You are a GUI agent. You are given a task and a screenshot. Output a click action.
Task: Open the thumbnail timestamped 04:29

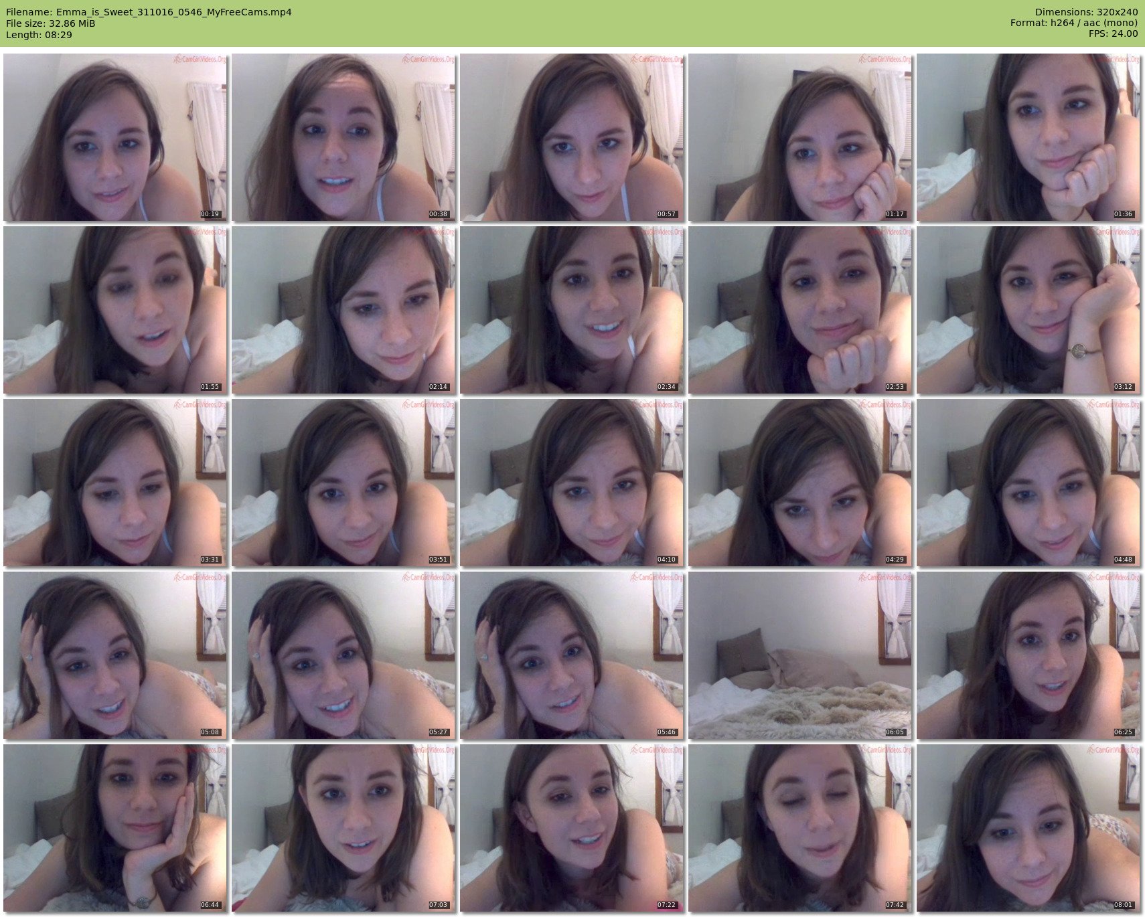click(800, 483)
